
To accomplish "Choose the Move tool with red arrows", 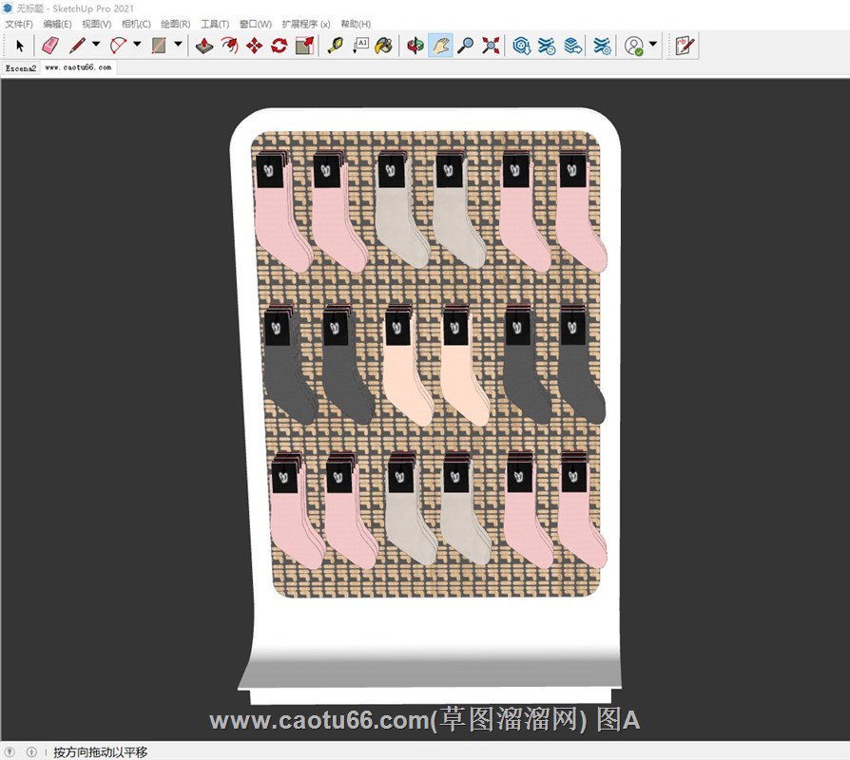I will tap(254, 45).
